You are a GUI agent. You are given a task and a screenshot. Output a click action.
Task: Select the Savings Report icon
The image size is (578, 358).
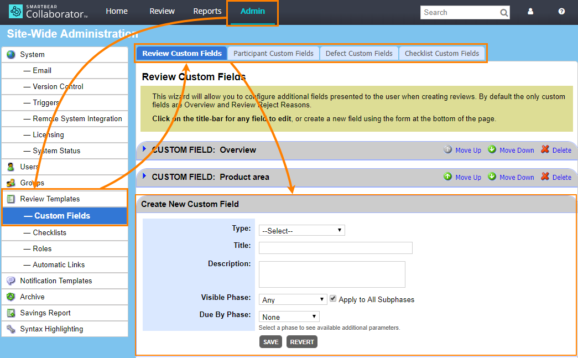coord(11,313)
